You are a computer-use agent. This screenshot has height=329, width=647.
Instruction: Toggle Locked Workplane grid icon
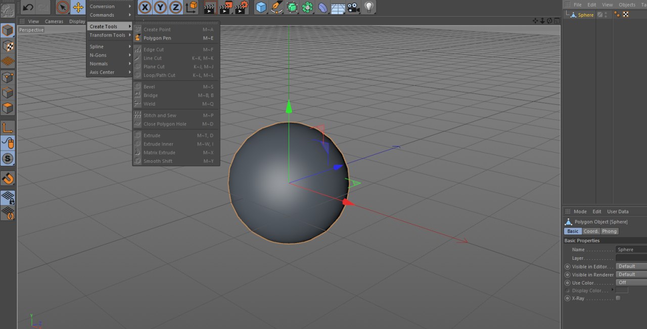tap(8, 198)
